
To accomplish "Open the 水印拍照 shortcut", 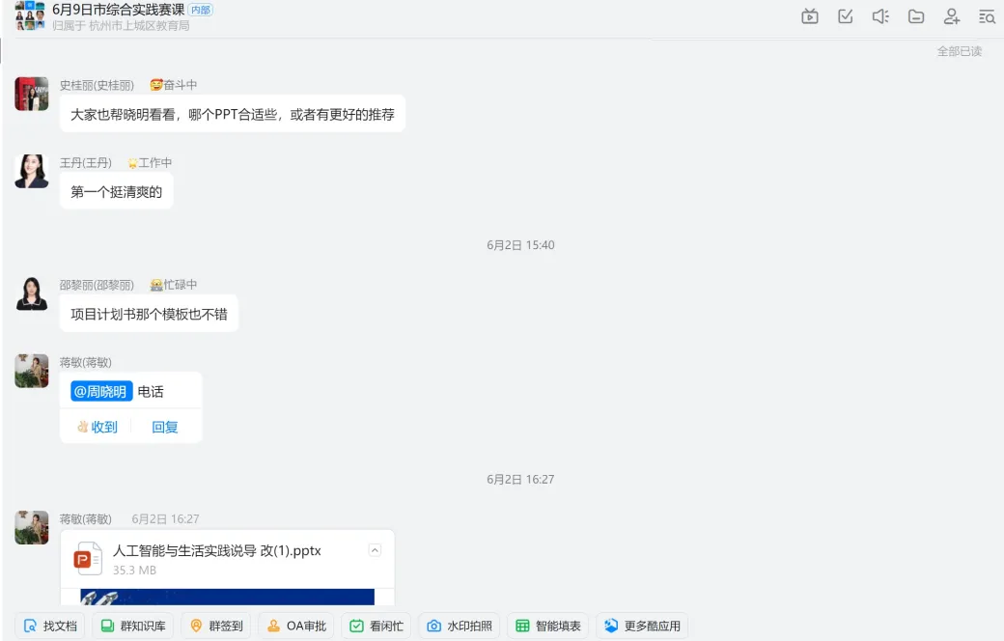I will [460, 626].
